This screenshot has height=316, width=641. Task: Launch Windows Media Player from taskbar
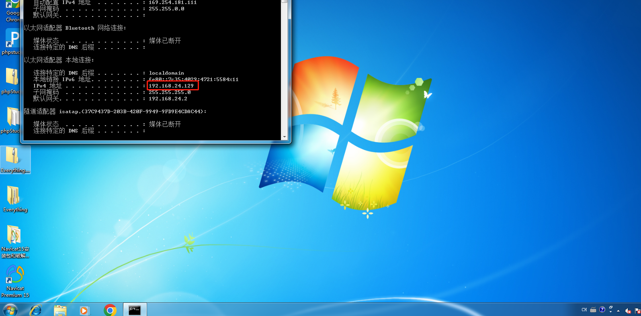pos(84,310)
